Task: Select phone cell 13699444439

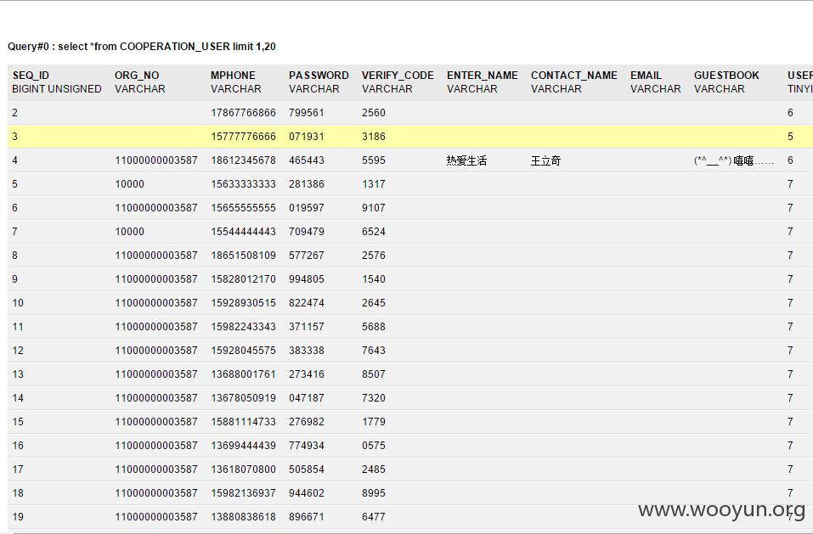Action: click(243, 446)
